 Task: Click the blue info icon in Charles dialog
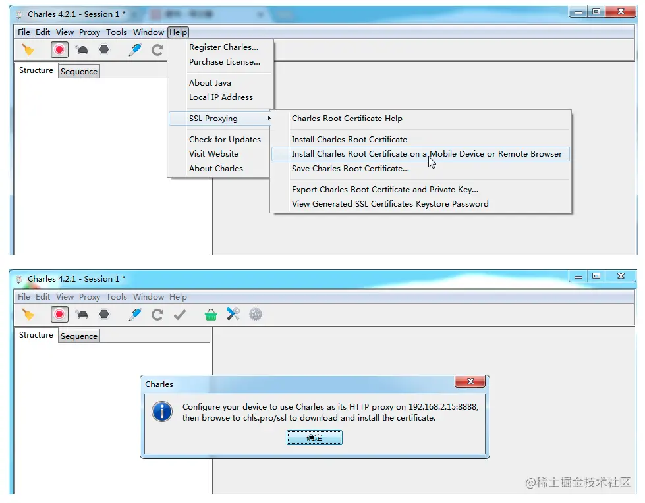click(x=162, y=411)
